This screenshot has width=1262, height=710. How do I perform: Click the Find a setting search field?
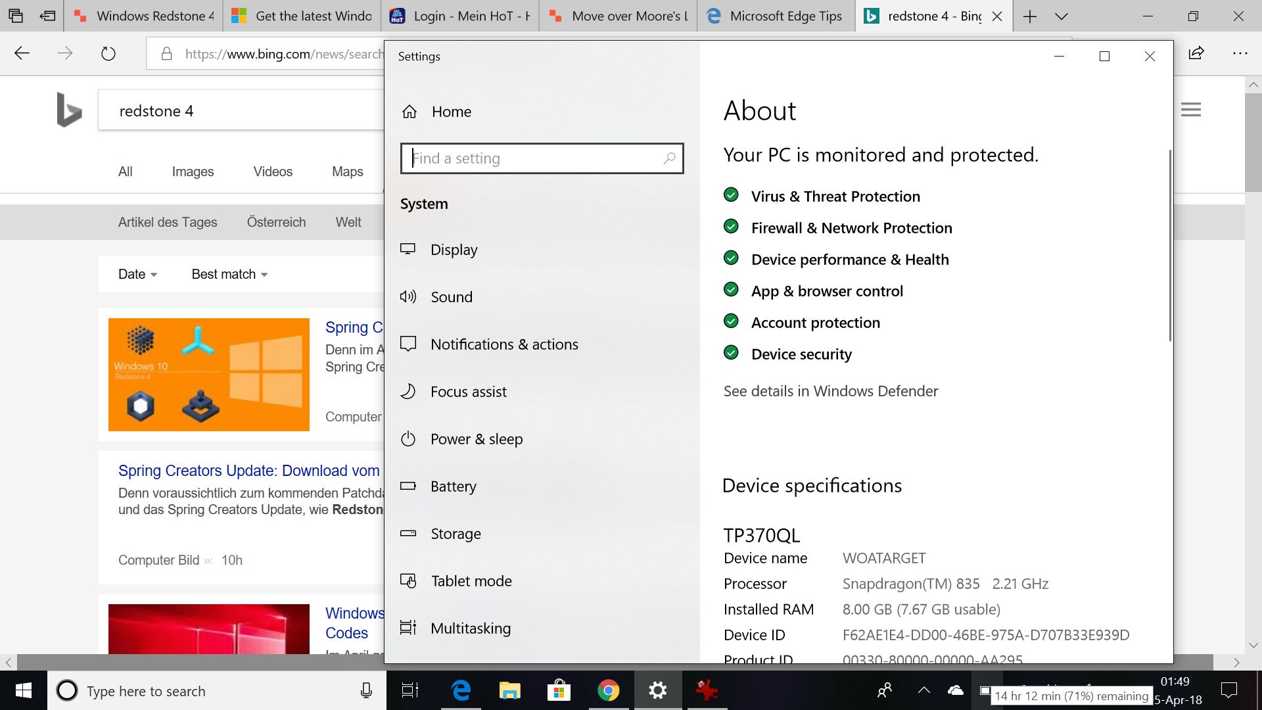[x=542, y=158]
